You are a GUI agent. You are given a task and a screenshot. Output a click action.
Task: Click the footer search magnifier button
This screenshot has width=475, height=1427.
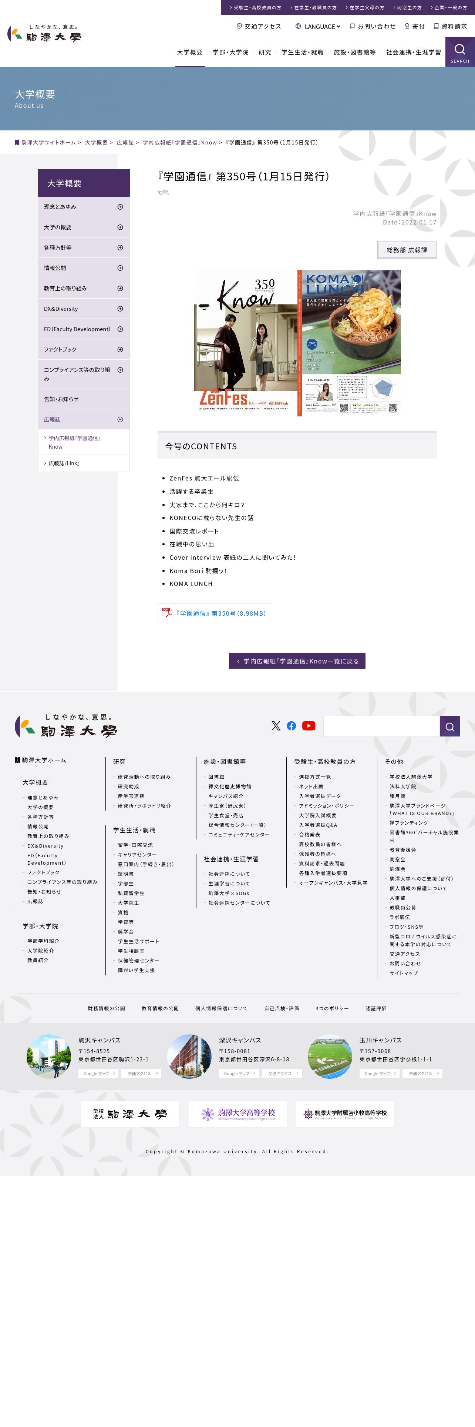click(449, 726)
